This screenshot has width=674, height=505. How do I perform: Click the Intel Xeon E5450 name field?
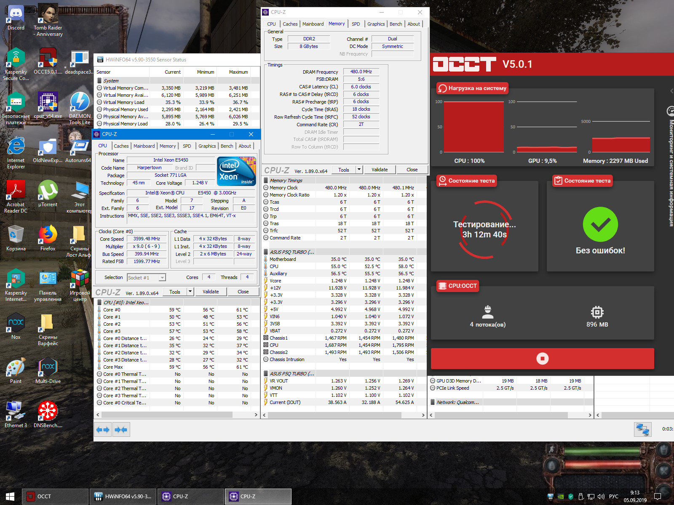[x=171, y=160]
